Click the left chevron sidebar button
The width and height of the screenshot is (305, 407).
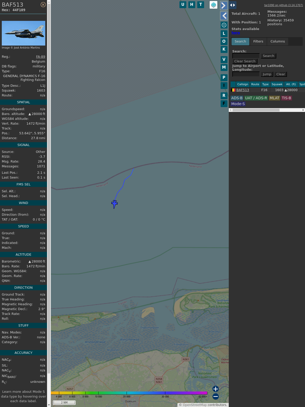[x=224, y=16]
